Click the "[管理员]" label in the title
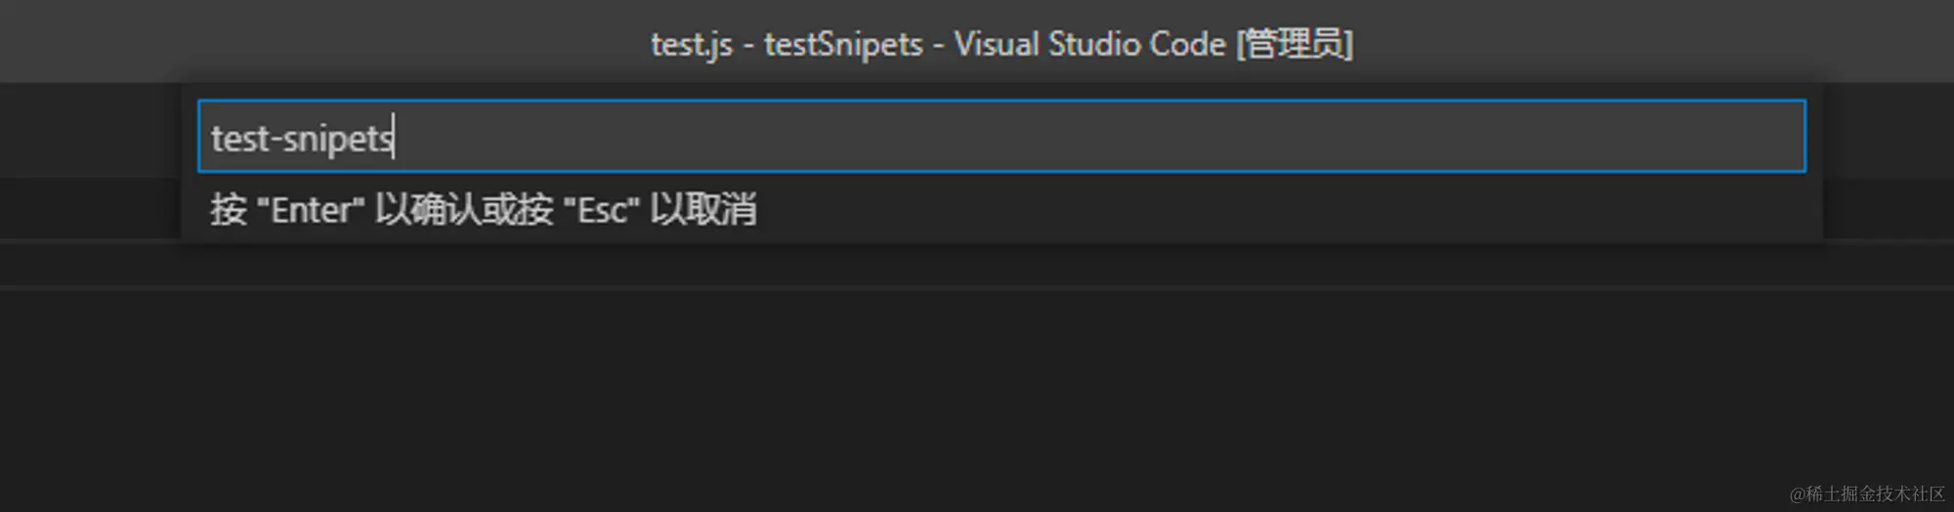Viewport: 1954px width, 512px height. pyautogui.click(x=1295, y=44)
